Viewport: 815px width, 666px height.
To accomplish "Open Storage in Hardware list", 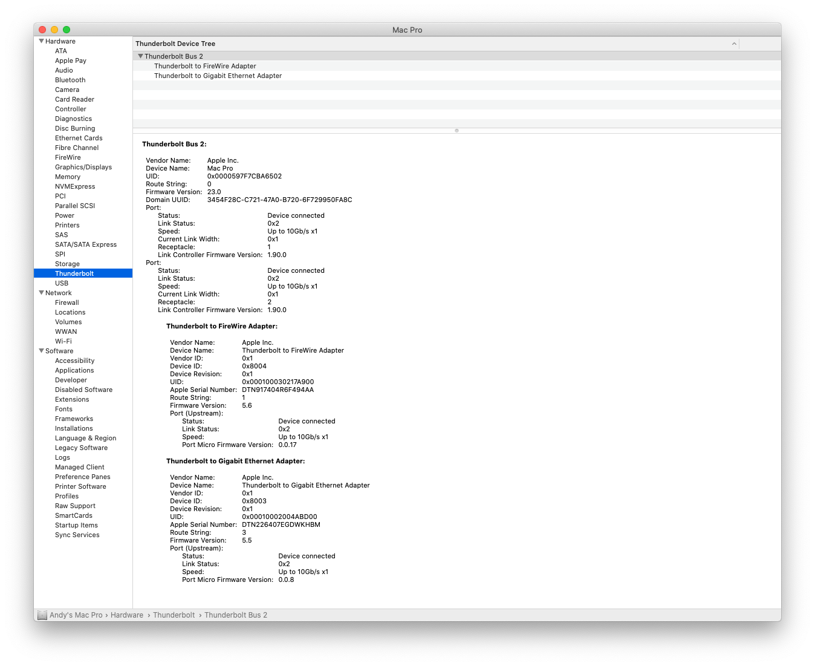I will click(x=67, y=264).
